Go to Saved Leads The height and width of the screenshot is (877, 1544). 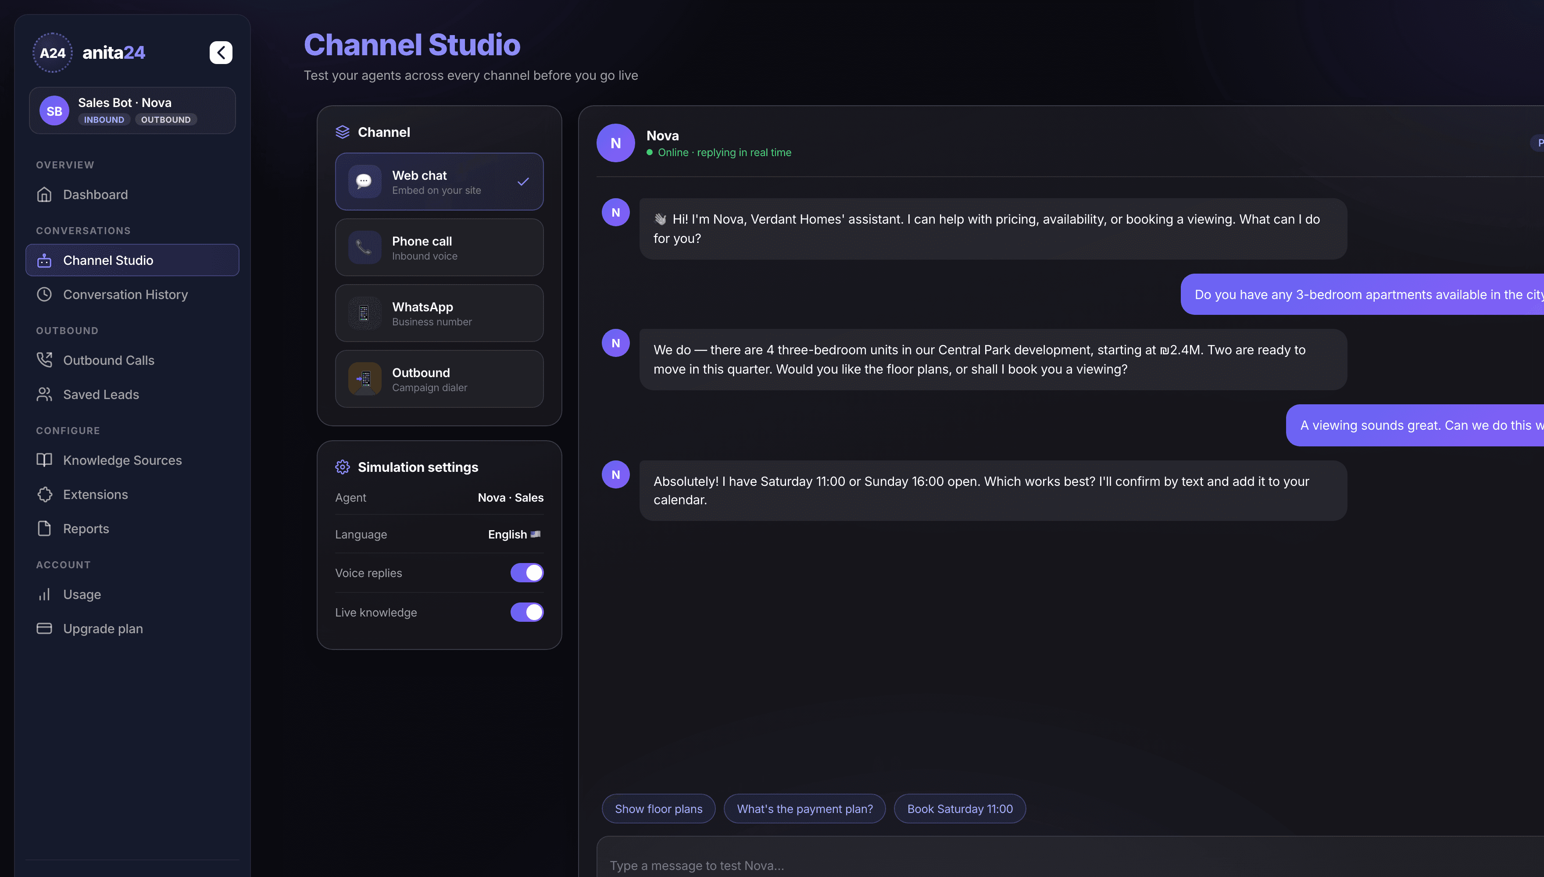coord(132,395)
